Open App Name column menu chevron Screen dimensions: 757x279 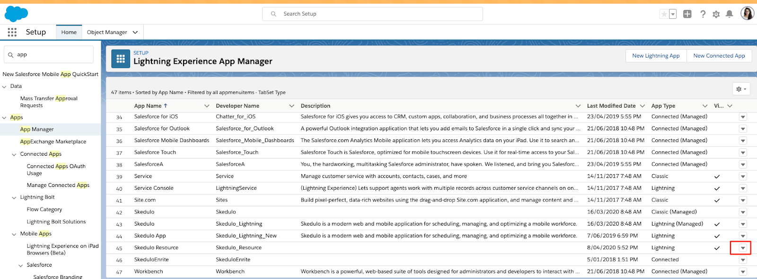tap(207, 106)
